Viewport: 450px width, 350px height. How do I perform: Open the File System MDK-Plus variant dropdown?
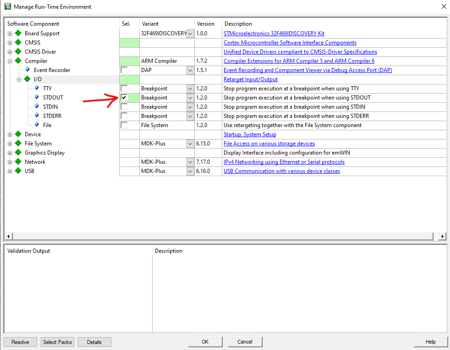pos(190,144)
